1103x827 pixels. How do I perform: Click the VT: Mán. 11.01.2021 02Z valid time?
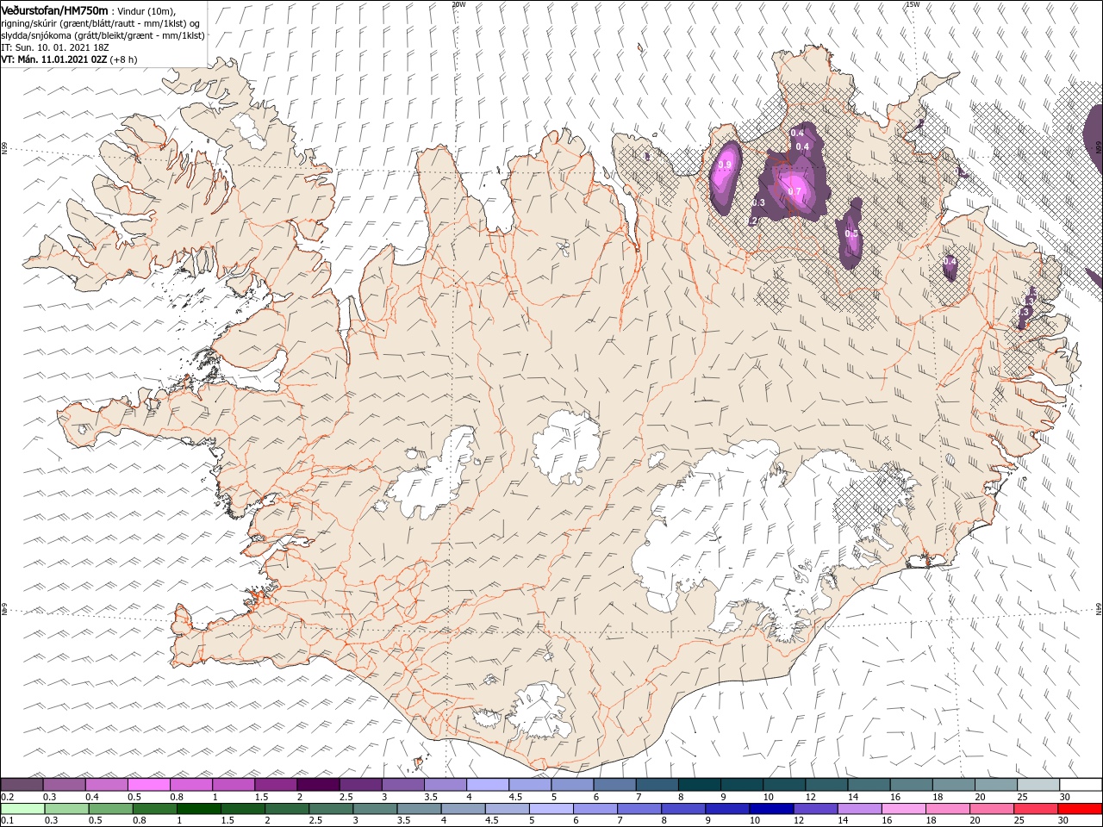(x=54, y=59)
